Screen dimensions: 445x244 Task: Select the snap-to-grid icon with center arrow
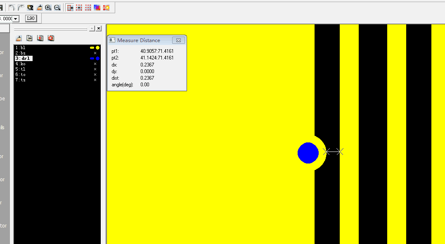coord(79,8)
